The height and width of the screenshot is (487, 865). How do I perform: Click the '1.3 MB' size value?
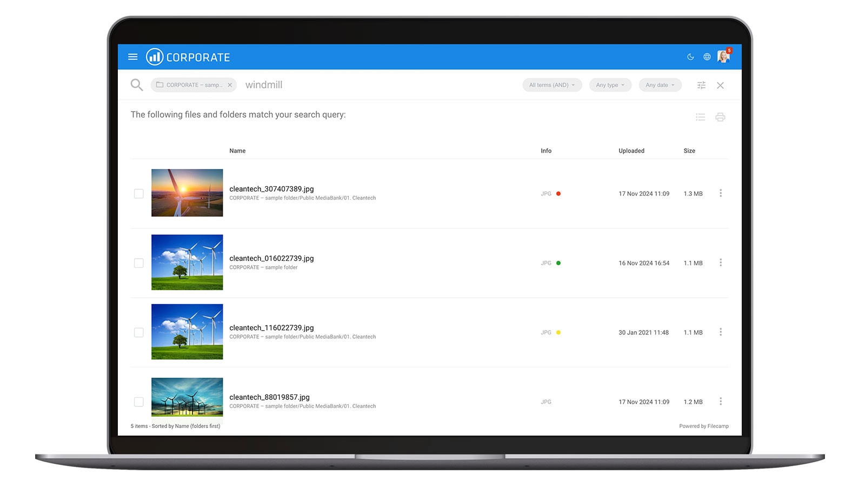(x=693, y=194)
